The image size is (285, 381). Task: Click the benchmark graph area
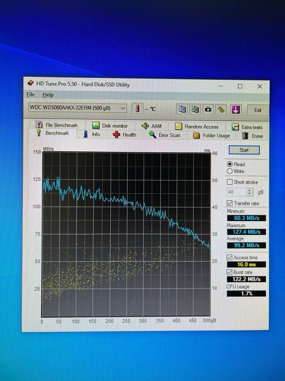coord(126,234)
